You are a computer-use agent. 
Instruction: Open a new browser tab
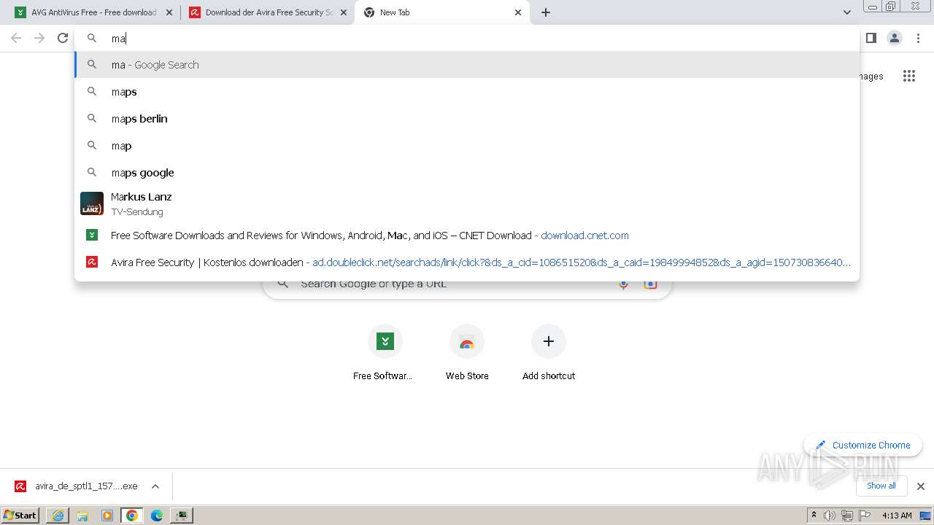[x=546, y=12]
